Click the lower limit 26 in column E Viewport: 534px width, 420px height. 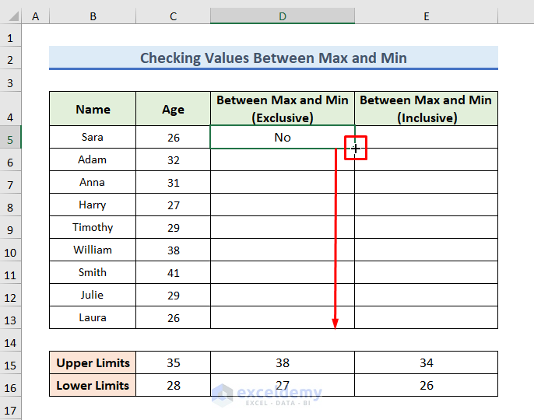[x=426, y=385]
